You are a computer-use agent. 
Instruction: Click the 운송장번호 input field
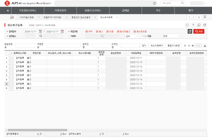(x=25, y=46)
